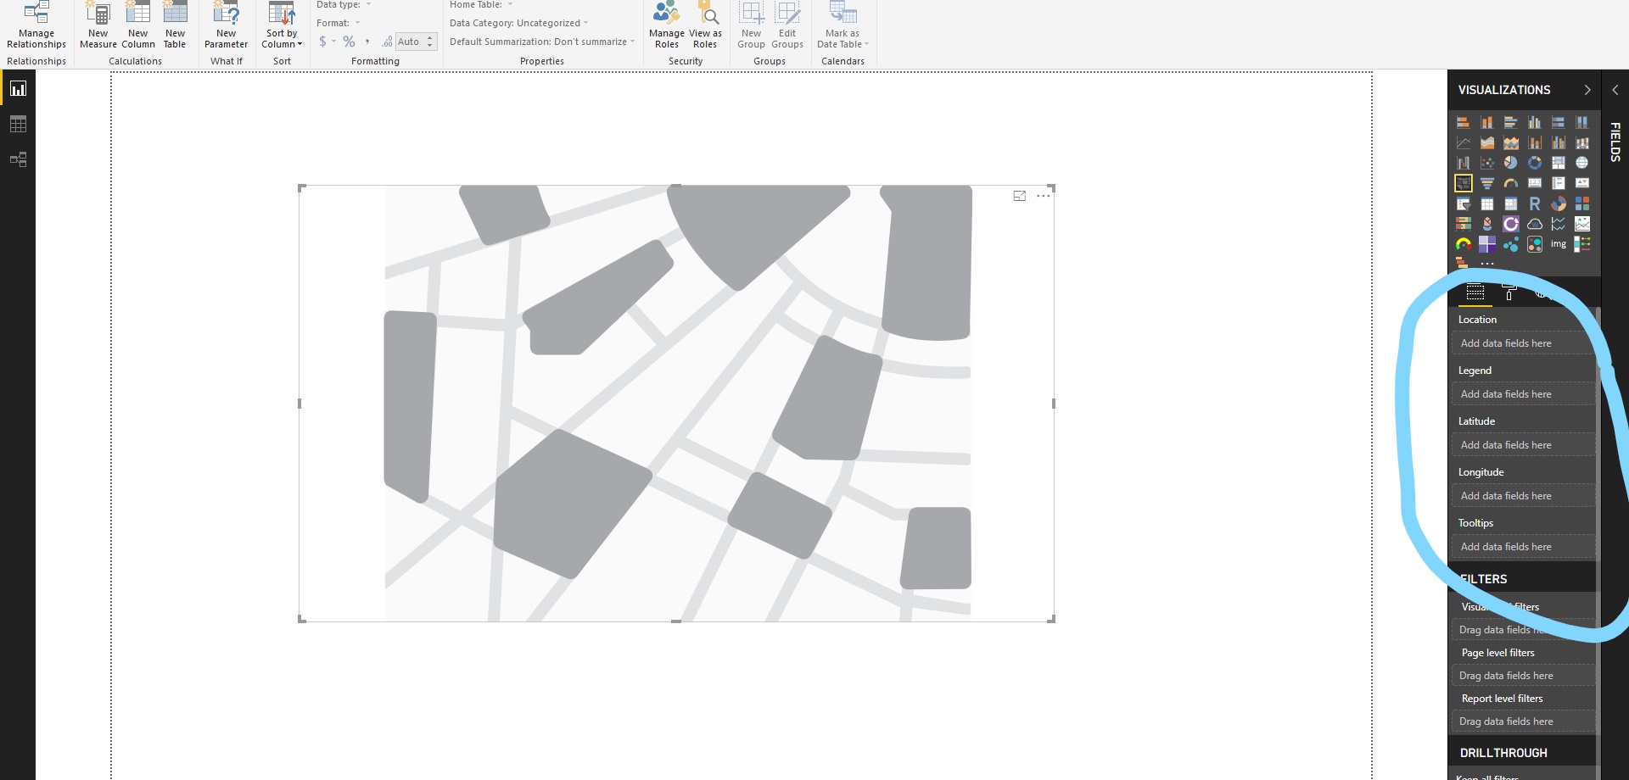Click the Location data field well
This screenshot has height=780, width=1629.
click(1524, 343)
